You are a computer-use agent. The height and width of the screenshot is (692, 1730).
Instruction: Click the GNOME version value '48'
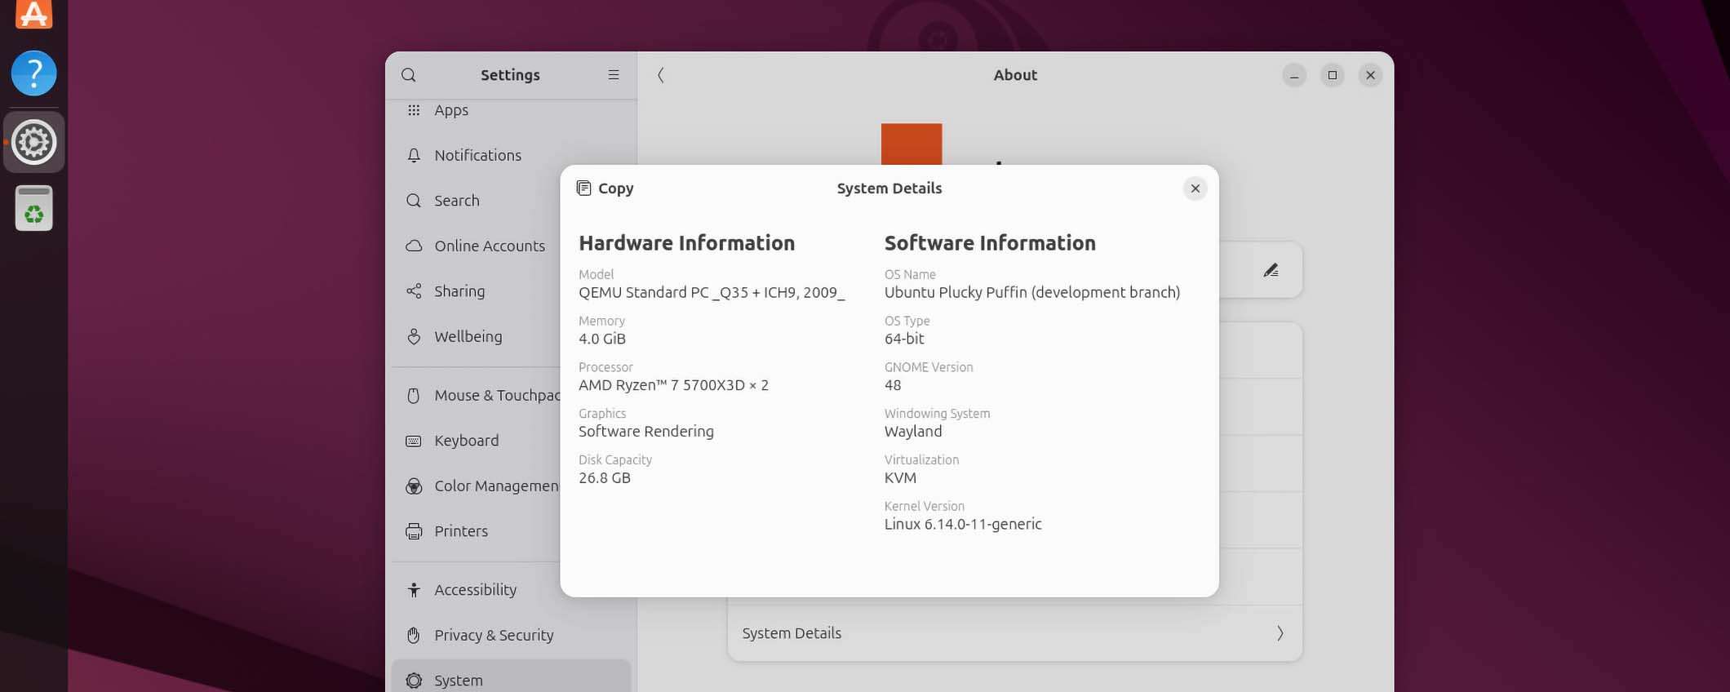point(893,385)
